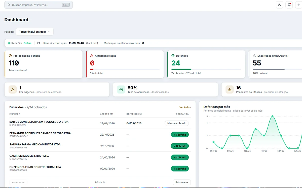Click protocol number SPN2564443642
Image resolution: width=302 pixels, height=188 pixels.
click(x=19, y=136)
